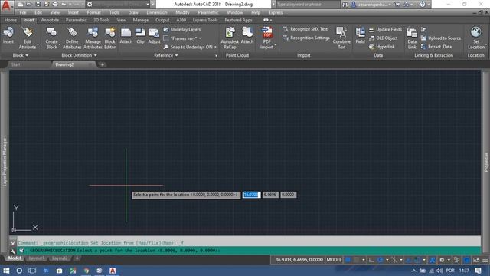Click the Attach reference icon

tap(126, 35)
